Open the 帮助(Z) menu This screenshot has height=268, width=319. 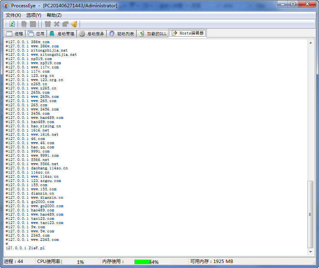tap(54, 15)
